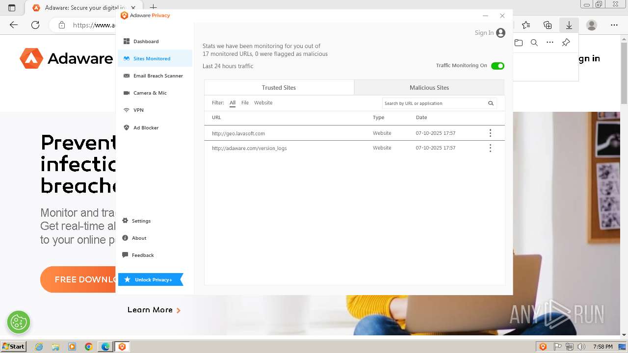Click the About info icon

click(x=125, y=238)
